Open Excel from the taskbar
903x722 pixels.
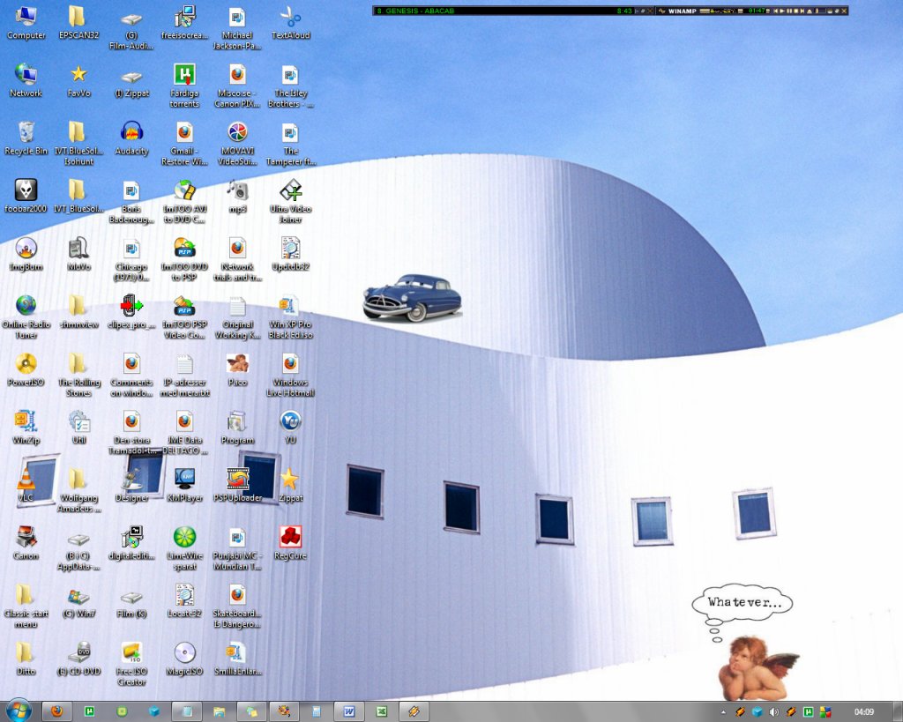pos(382,711)
